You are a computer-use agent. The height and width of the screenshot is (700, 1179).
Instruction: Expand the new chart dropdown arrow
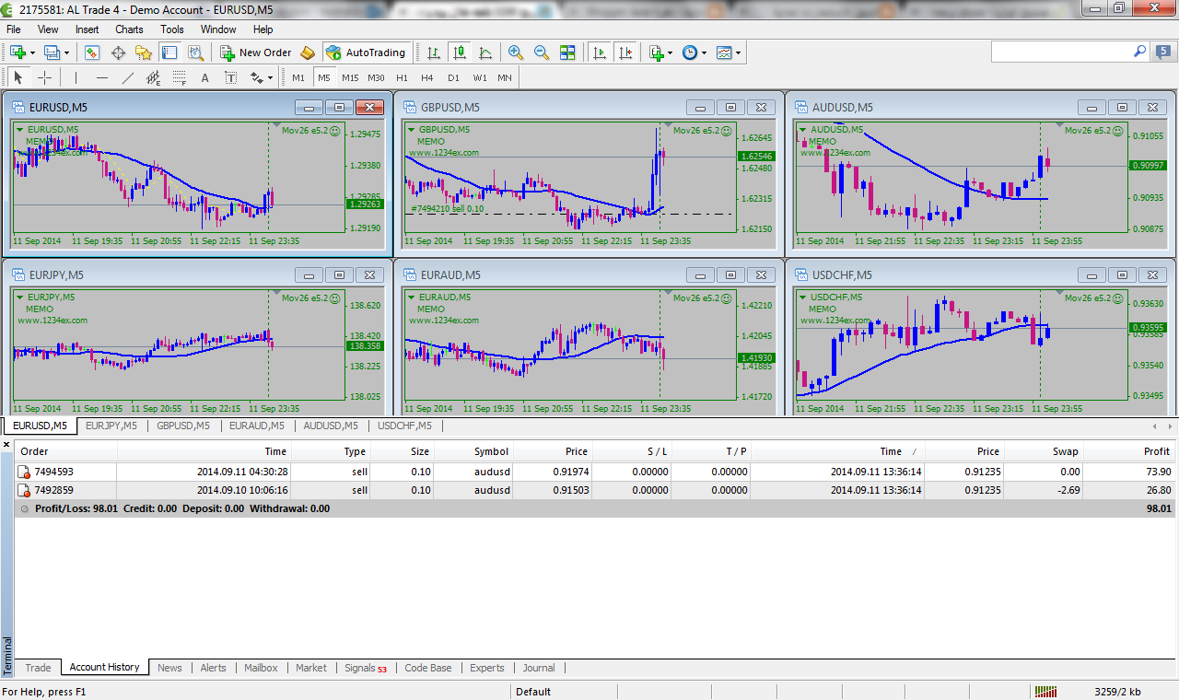coord(32,52)
